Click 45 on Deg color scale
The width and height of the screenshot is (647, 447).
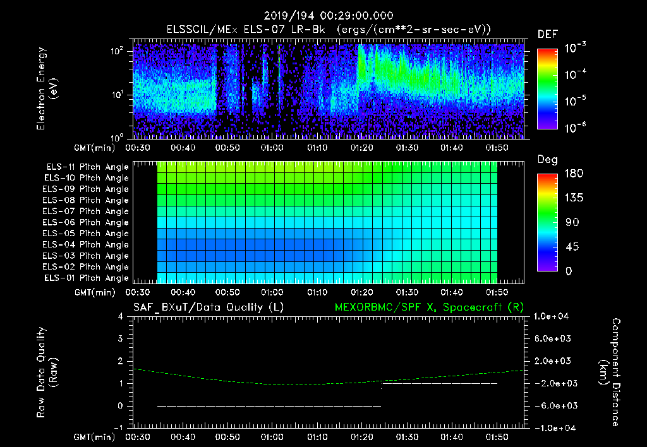click(572, 247)
